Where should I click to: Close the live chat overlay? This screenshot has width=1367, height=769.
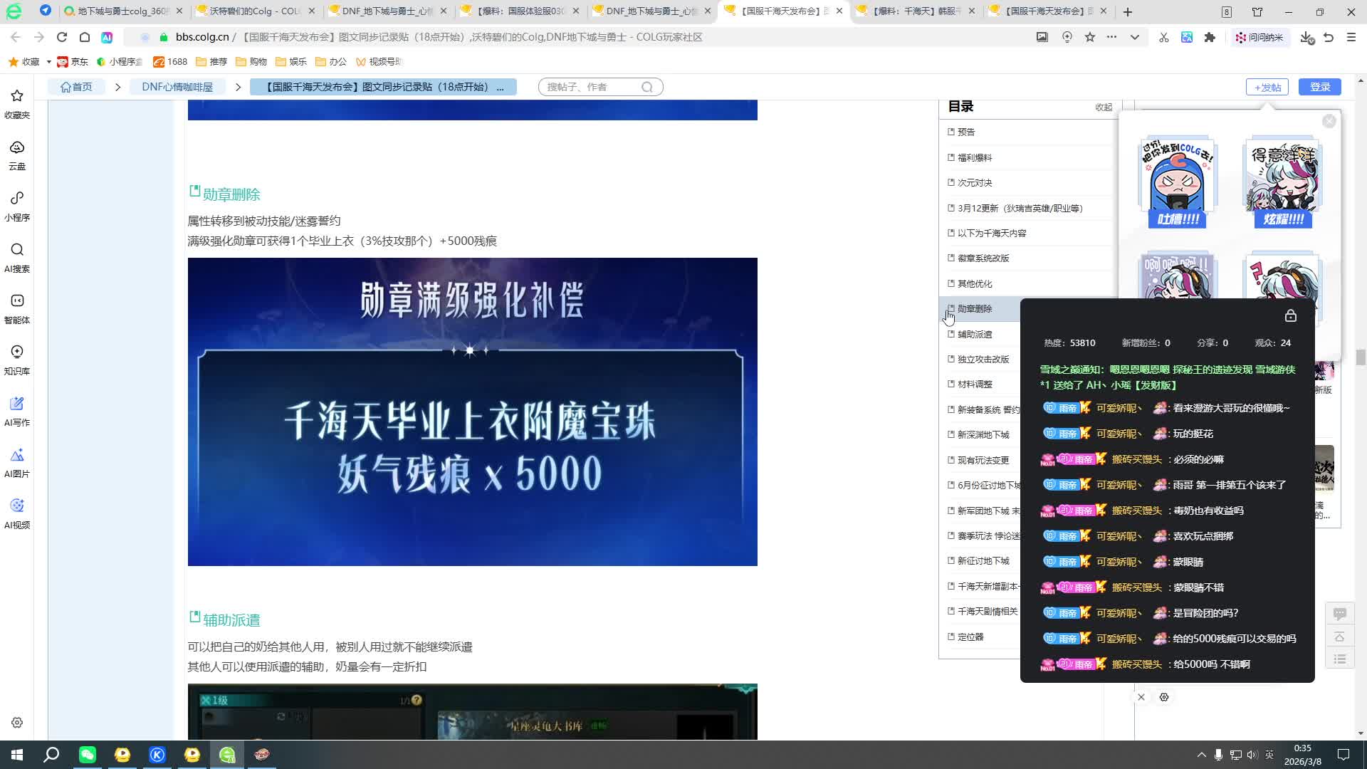click(1141, 697)
